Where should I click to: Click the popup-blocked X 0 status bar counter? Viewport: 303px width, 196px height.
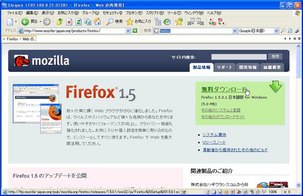pos(287,192)
